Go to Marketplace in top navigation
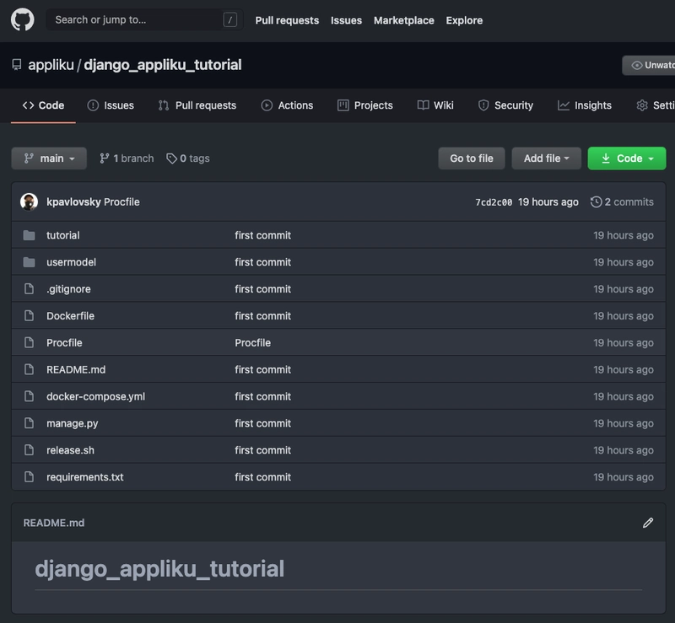 [x=404, y=20]
